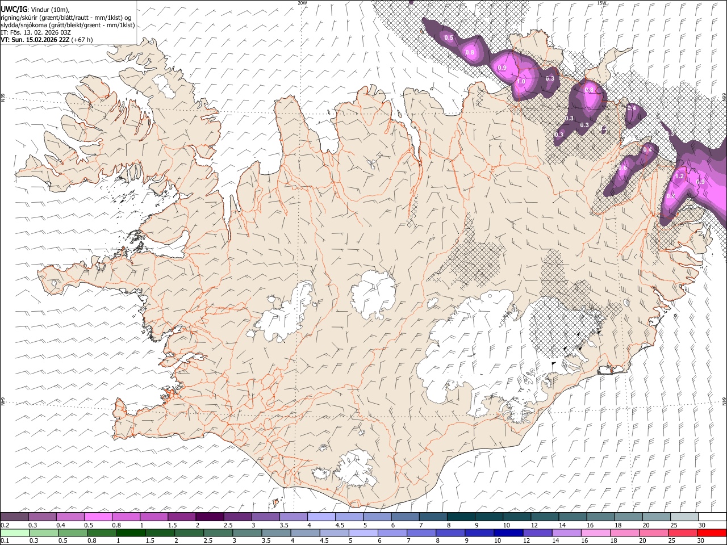727x545 pixels.
Task: Click the deep navy blue swatch at 10 in lower legend
Action: [x=508, y=533]
